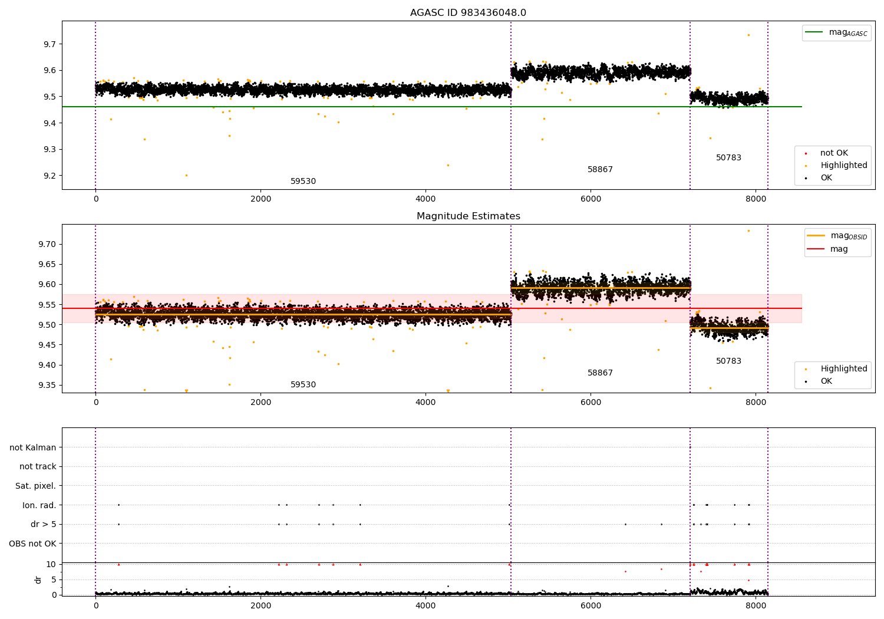Click the 'not track' row label
Viewport: 884px width, 619px height.
coord(38,467)
